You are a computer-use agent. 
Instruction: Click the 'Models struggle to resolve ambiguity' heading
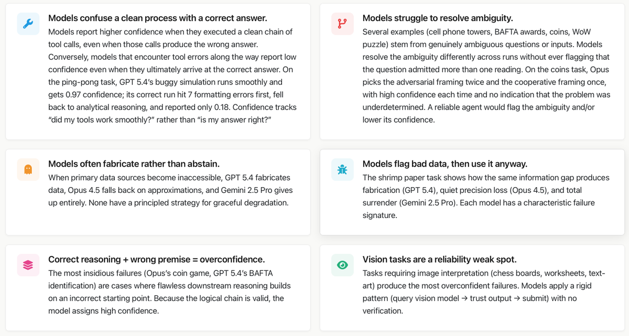pos(438,18)
